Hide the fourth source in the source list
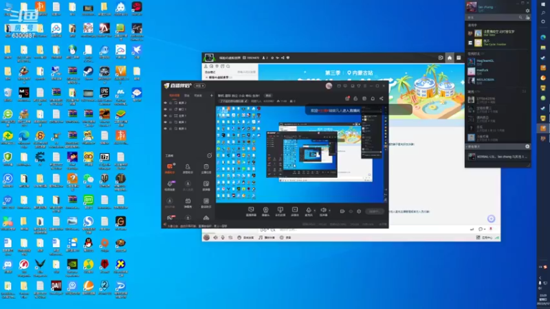 tap(165, 122)
